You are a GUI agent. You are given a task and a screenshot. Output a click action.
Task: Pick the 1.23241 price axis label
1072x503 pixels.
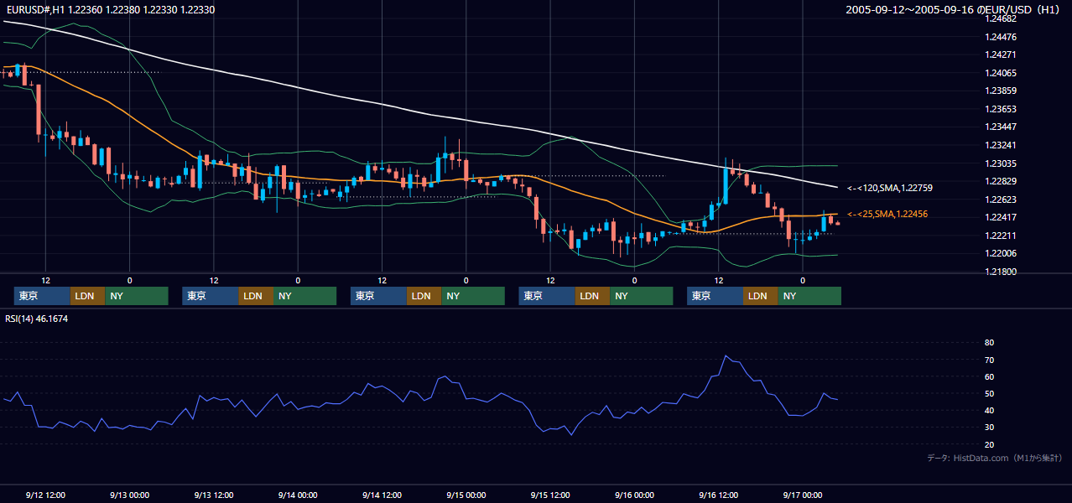point(1002,145)
